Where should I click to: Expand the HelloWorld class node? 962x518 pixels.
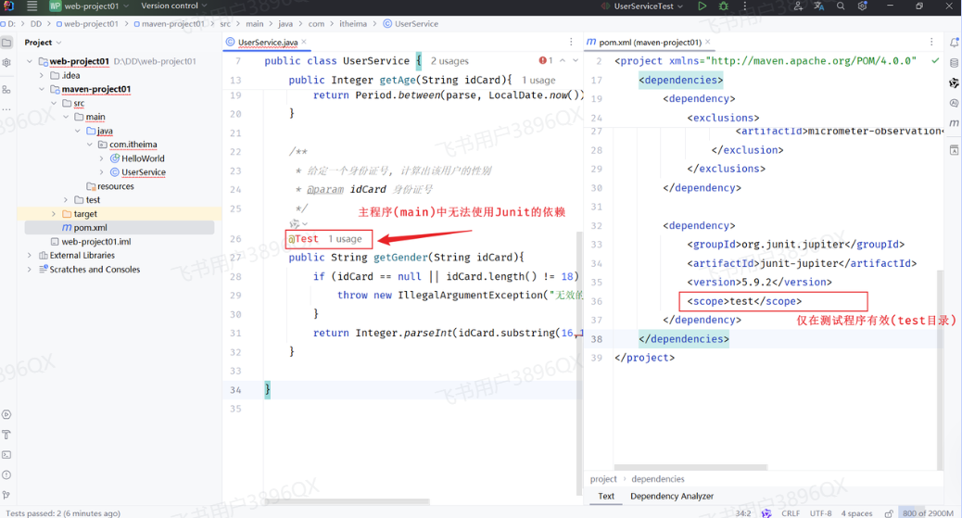[x=102, y=158]
